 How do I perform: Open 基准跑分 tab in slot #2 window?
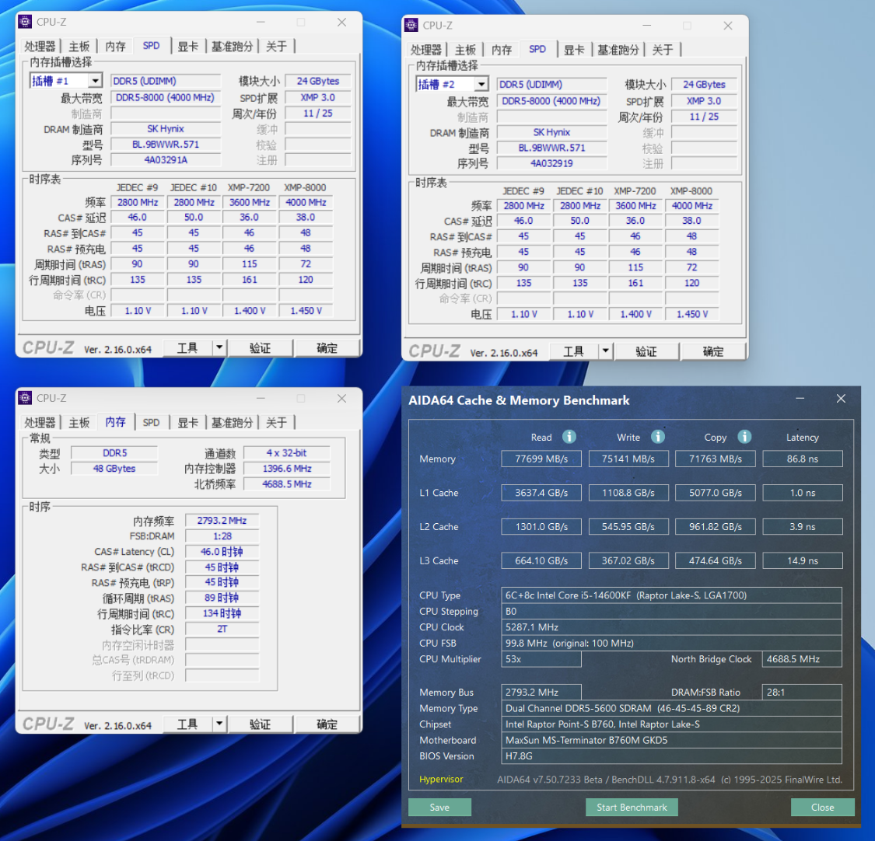(618, 50)
